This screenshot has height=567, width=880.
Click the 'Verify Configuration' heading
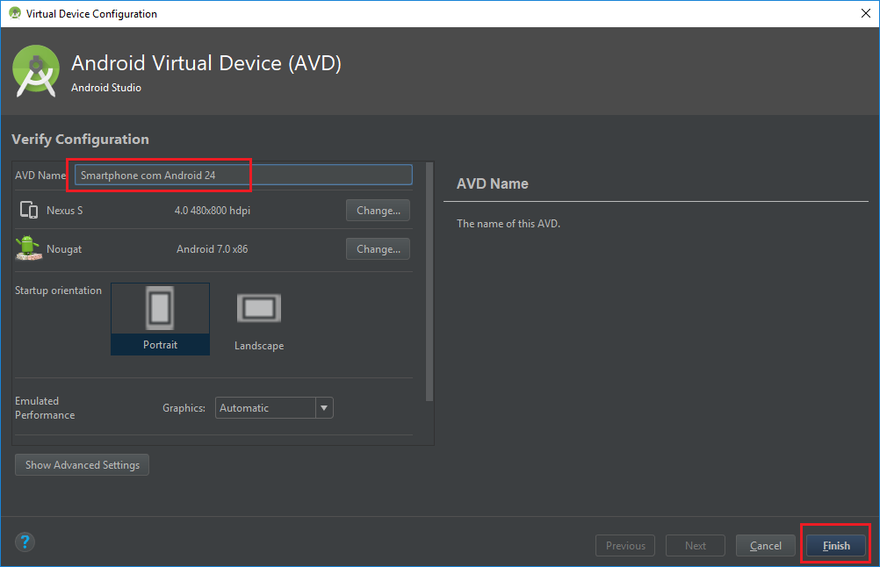(x=80, y=139)
